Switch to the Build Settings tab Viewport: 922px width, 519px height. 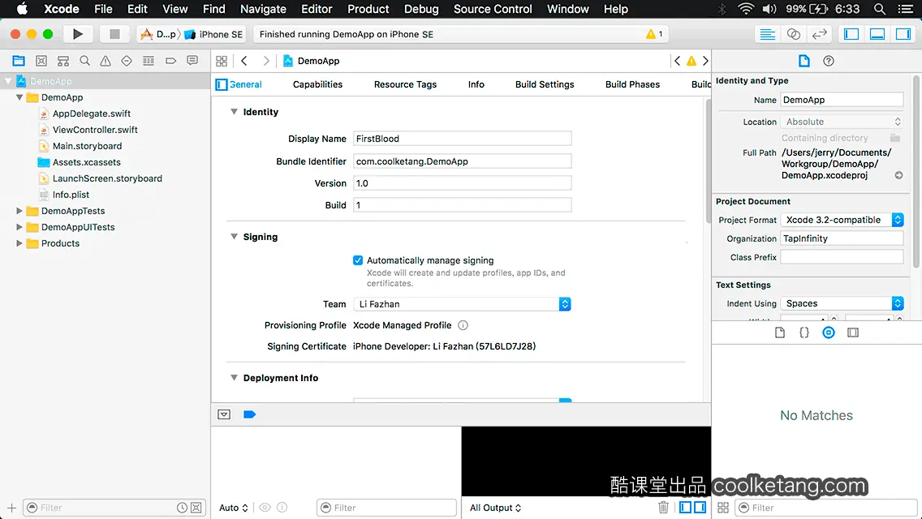tap(545, 84)
